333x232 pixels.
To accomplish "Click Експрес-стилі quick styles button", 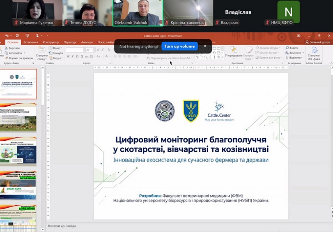I will [x=249, y=53].
